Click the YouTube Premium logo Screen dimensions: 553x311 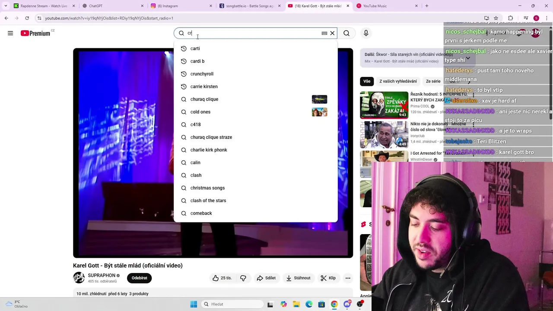35,33
